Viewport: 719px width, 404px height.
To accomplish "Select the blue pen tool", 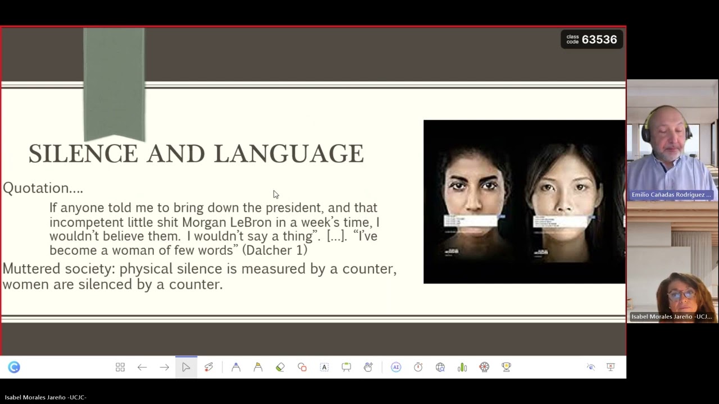I will (236, 367).
